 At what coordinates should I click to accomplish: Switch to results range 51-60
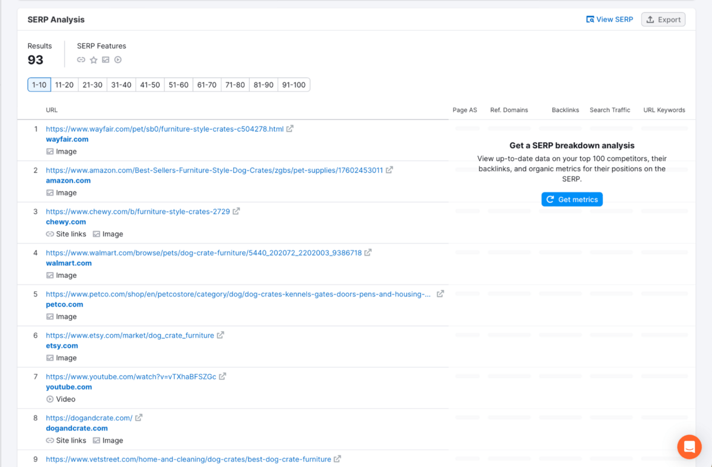click(x=179, y=85)
